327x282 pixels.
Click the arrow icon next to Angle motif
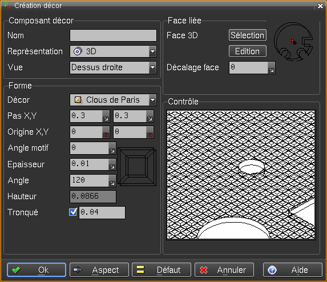pos(112,148)
